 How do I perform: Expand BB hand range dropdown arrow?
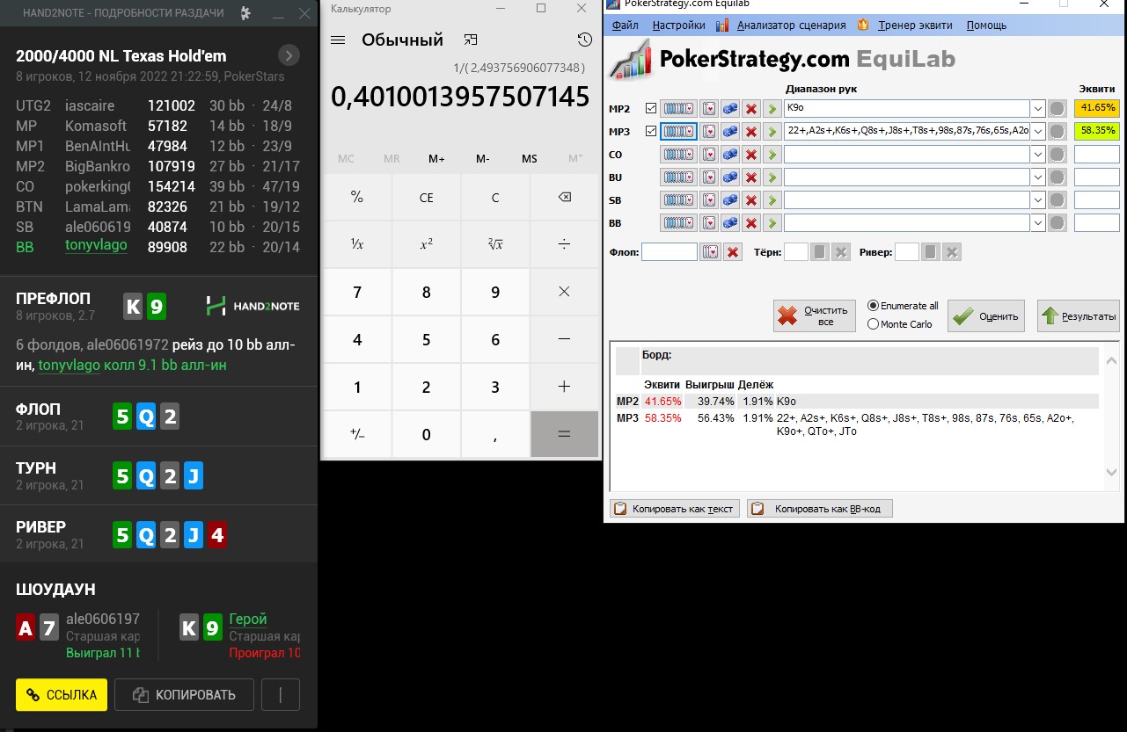click(x=1038, y=223)
